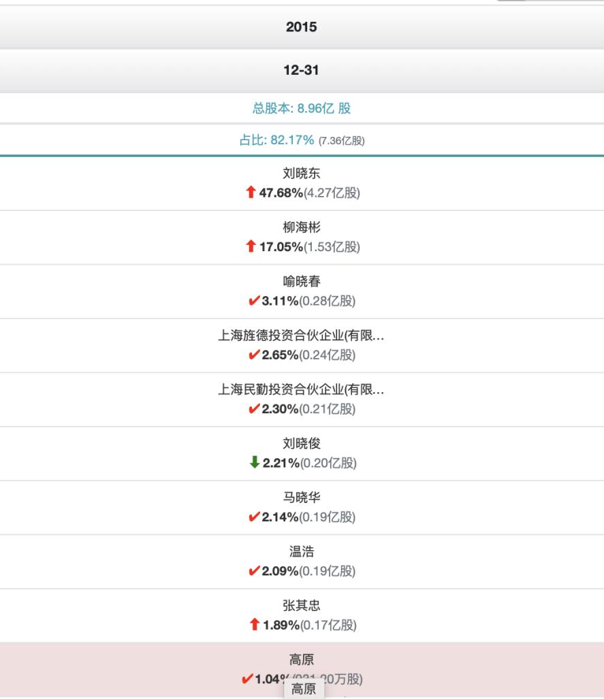Viewport: 604px width, 699px height.
Task: Select the 总股本 8.96亿股 row
Action: pyautogui.click(x=302, y=108)
